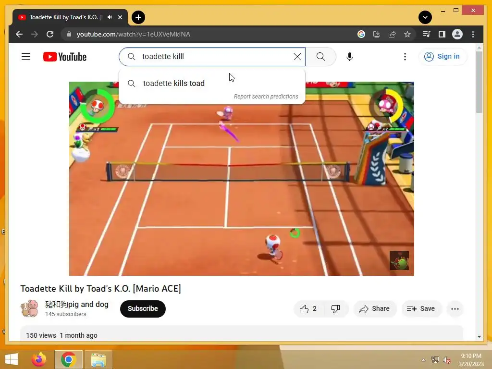The width and height of the screenshot is (492, 369).
Task: Click '145 subscribers' text
Action: (65, 314)
